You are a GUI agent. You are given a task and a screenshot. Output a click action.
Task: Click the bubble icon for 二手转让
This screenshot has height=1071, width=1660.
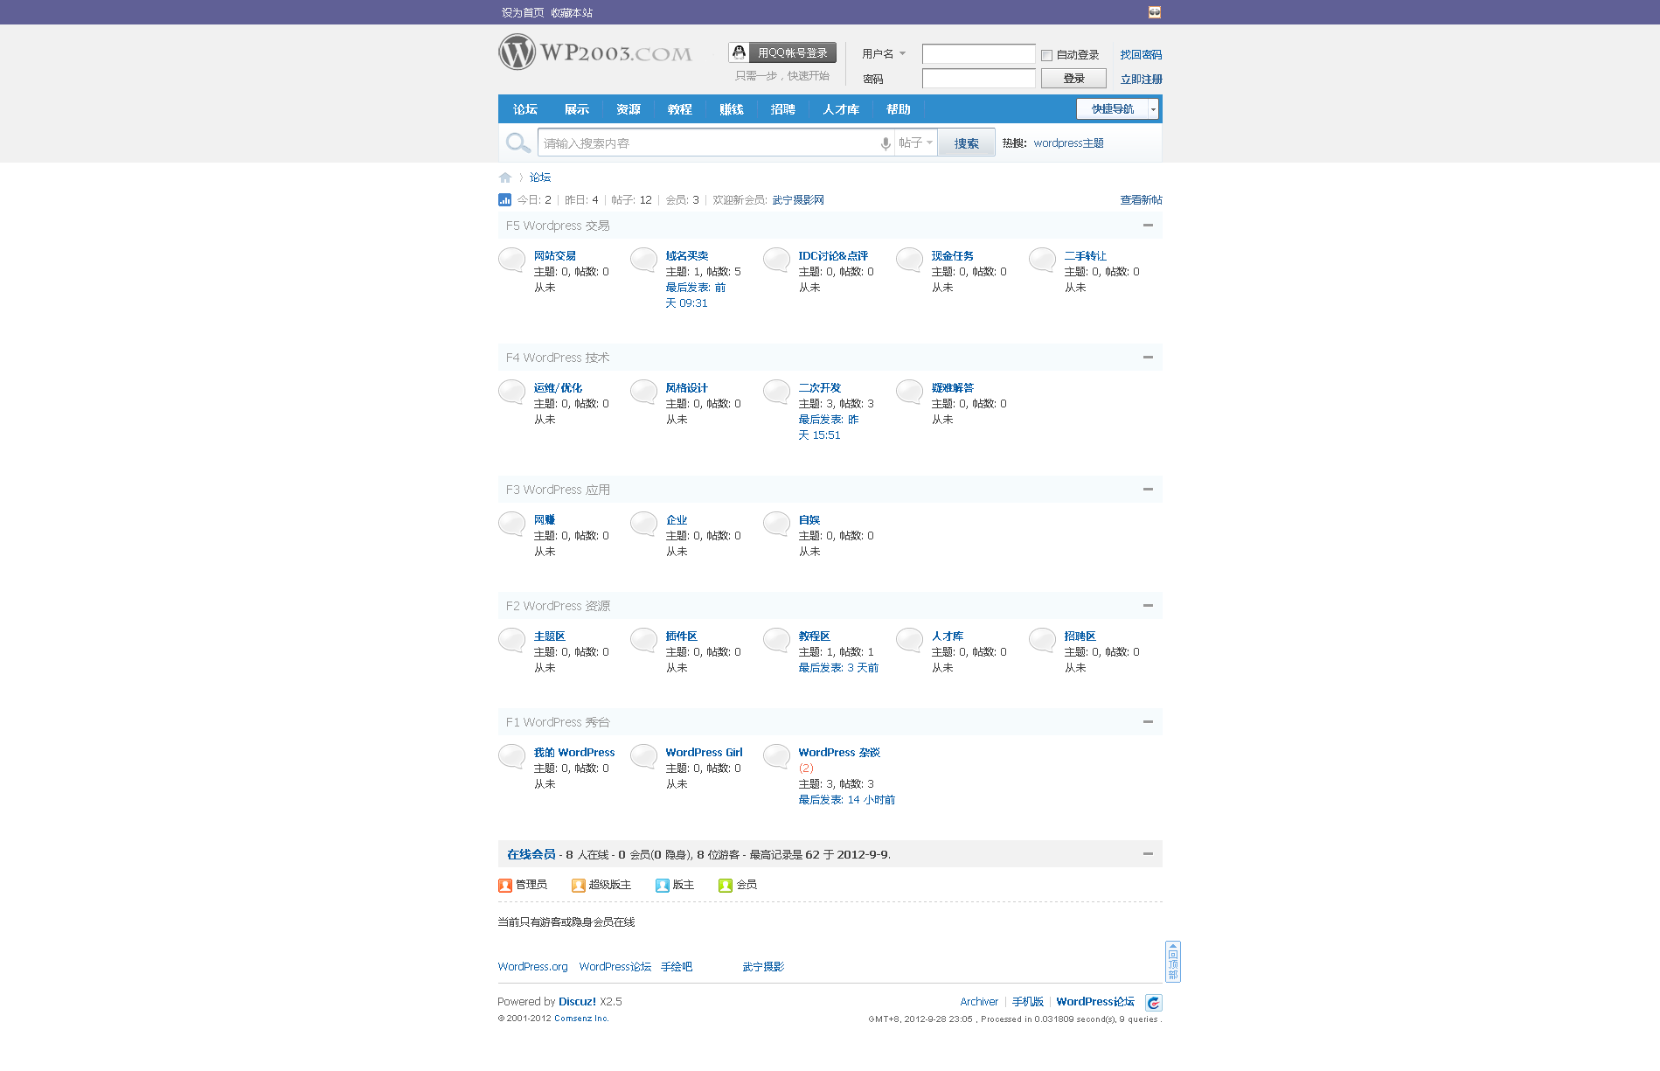click(1043, 260)
